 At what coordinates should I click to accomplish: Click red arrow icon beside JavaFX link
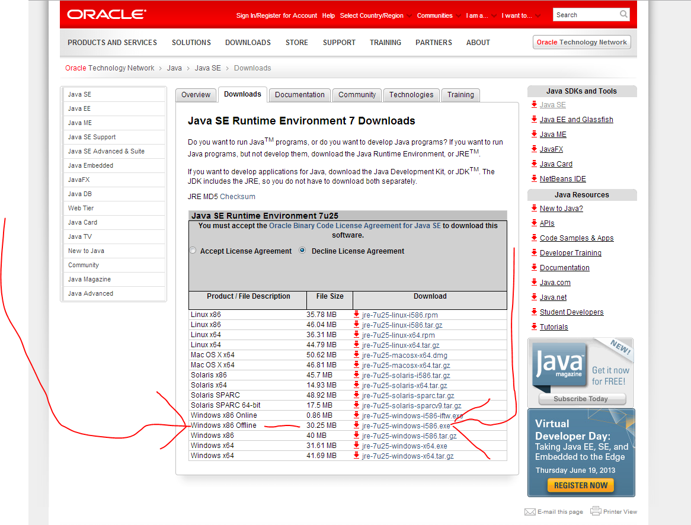coord(534,149)
